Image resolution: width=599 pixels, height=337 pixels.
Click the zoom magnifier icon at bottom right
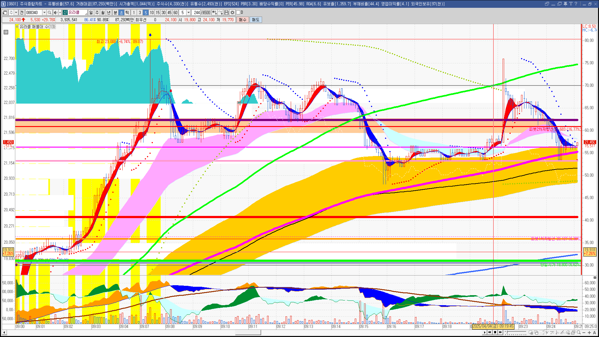pyautogui.click(x=579, y=332)
